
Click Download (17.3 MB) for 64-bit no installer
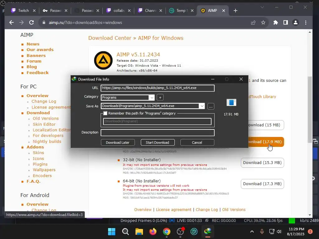tap(262, 184)
